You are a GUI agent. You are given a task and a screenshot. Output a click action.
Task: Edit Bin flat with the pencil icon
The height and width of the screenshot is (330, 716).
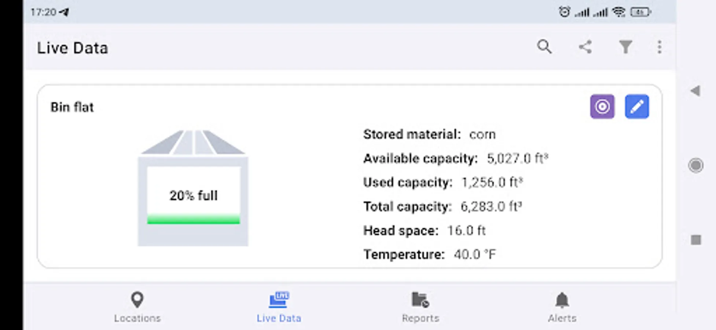[637, 107]
